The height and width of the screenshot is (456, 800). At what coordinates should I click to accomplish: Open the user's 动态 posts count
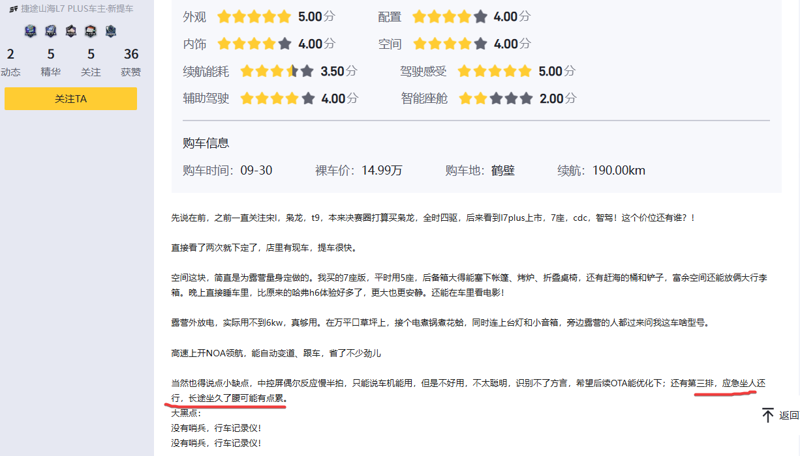click(11, 62)
